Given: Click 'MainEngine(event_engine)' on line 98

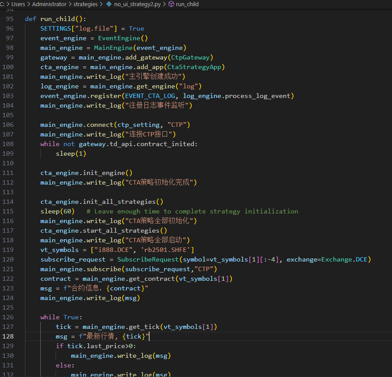Looking at the screenshot, I should (x=140, y=48).
